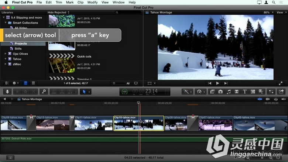Collapse the 5.4 Slipping and more library
Screen dimensions: 288x162
point(4,17)
